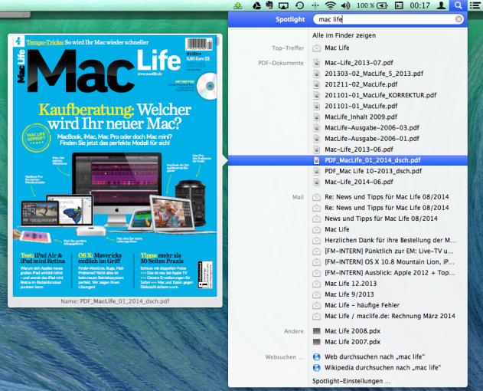
Task: Open 'Spotlight-Einstellungen …'
Action: pos(351,381)
